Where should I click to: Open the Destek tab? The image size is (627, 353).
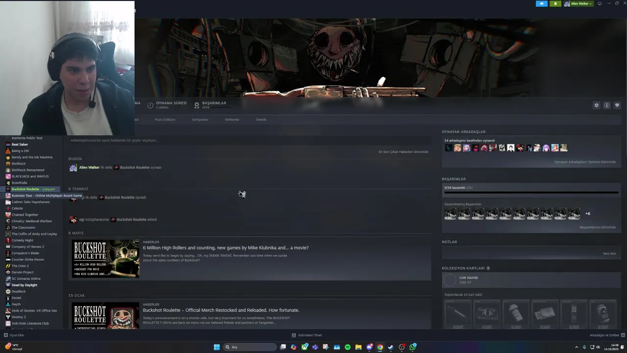coord(261,120)
